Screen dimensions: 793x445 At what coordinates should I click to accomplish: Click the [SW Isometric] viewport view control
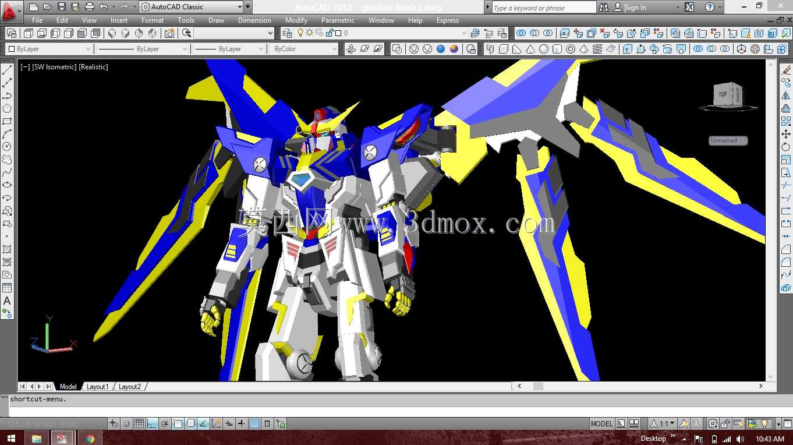pyautogui.click(x=55, y=67)
